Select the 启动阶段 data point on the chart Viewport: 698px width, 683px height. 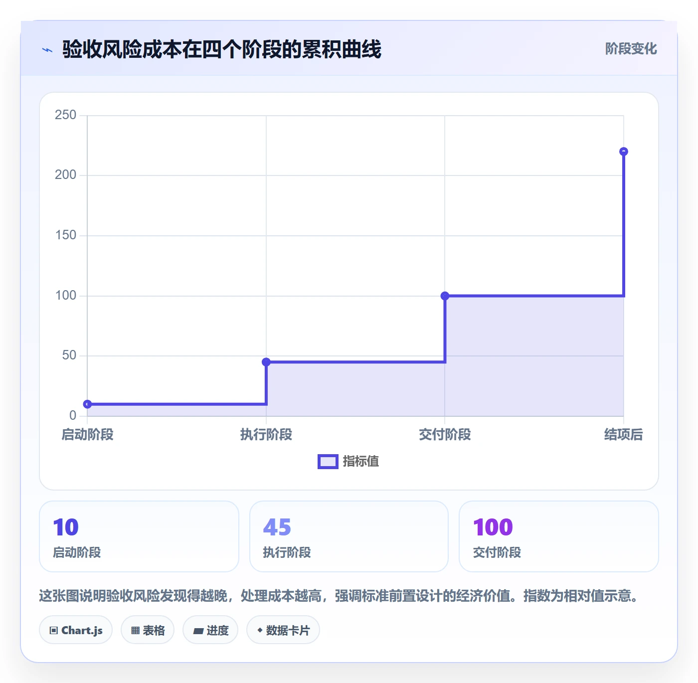pos(87,404)
